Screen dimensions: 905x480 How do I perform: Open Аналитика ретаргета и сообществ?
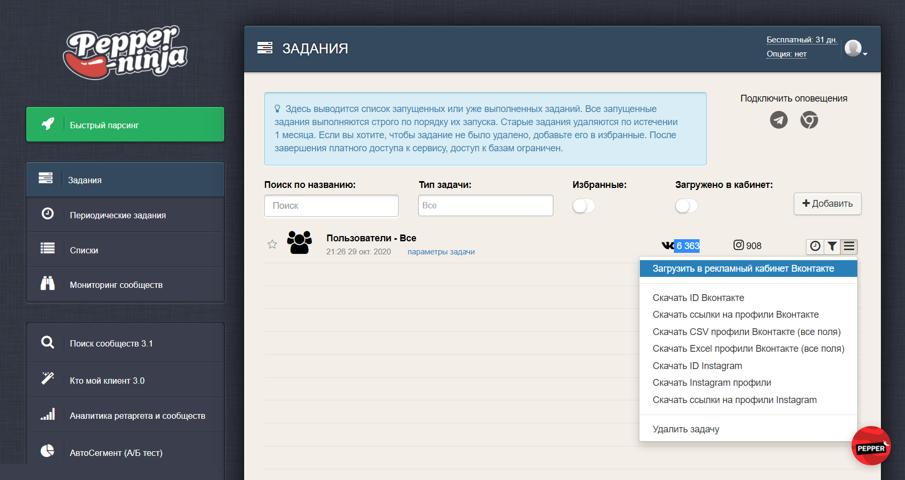125,415
